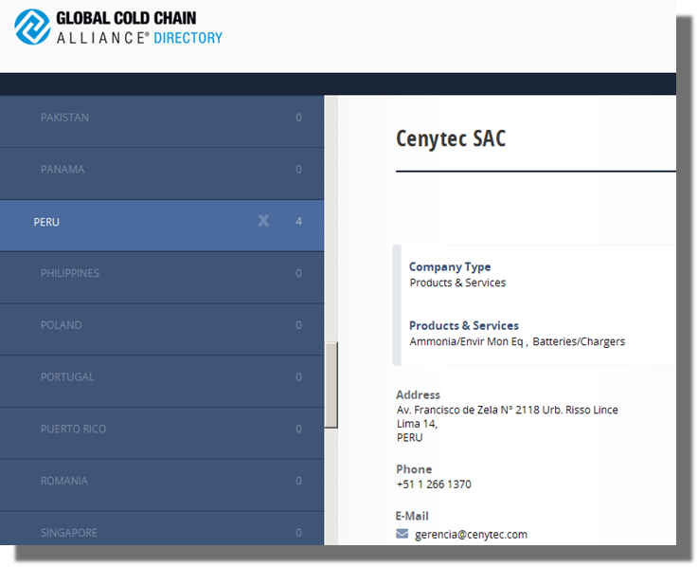This screenshot has height=567, width=698.
Task: Click the phone number +51 1 266 1370
Action: pyautogui.click(x=434, y=485)
